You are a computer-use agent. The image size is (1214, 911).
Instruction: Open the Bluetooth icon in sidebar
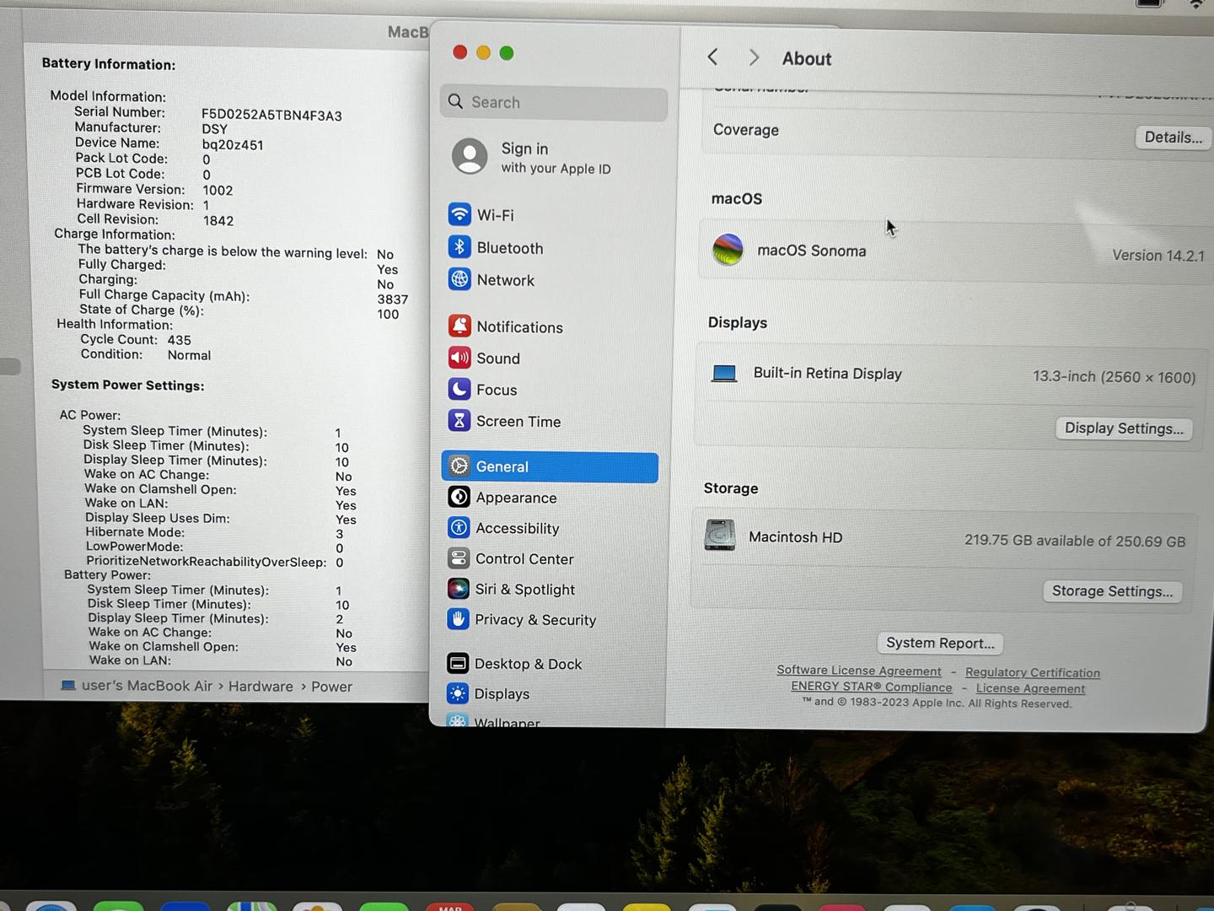[x=459, y=247]
